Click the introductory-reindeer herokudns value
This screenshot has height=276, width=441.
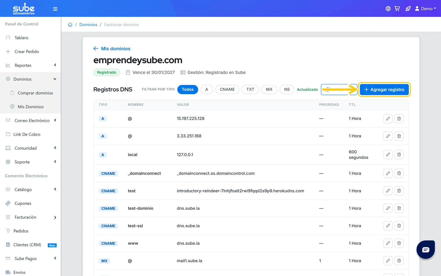[240, 191]
